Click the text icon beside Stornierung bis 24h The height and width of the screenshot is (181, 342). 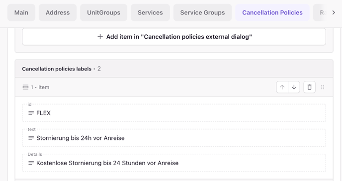click(31, 138)
